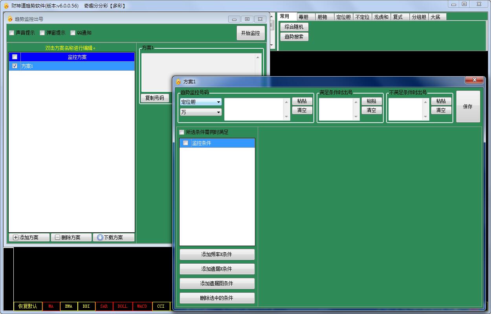
Task: Toggle the 弹窗提示 checkbox
Action: (x=42, y=33)
